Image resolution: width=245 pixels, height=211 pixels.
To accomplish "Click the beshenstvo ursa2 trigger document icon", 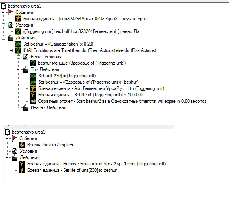I will (x=3, y=6).
